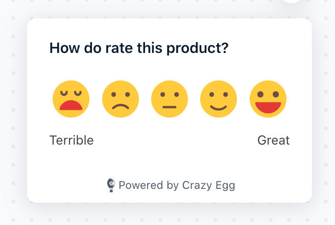Click the closed eyes of the weary emoji

coord(71,93)
